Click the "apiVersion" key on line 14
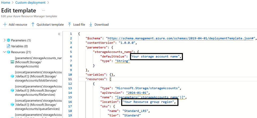Viewport: 257px width, 118px height. click(x=112, y=93)
